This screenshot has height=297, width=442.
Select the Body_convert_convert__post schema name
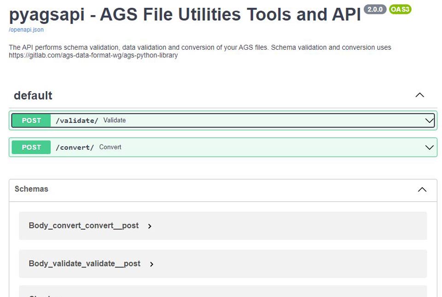click(x=84, y=226)
